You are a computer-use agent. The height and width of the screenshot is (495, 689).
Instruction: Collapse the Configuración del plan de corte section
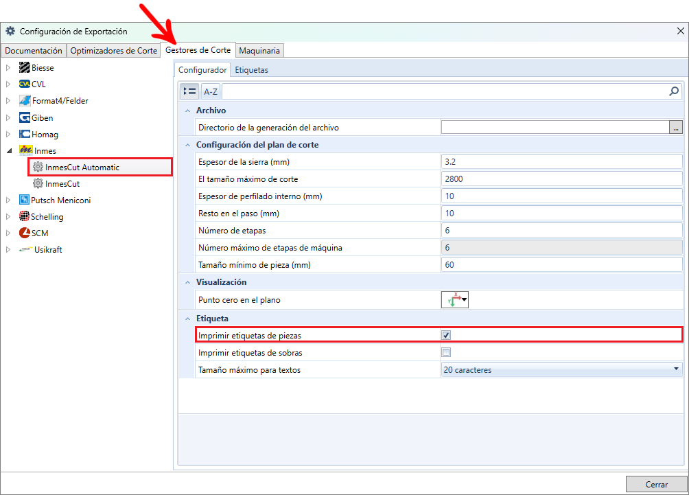click(187, 145)
